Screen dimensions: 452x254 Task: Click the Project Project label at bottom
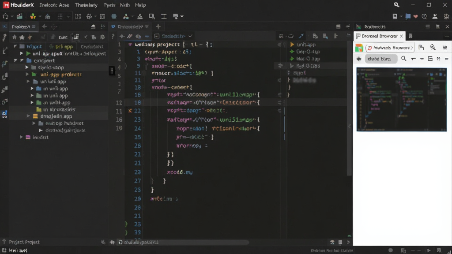pos(24,242)
